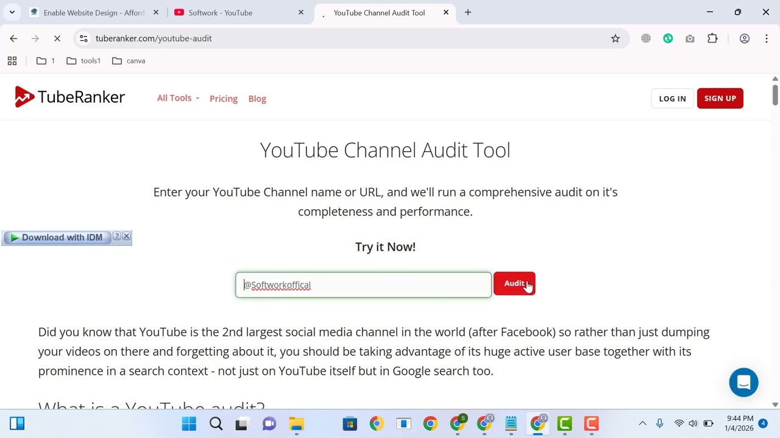Bookmark this page with star icon
Screen dimensions: 780x438
pos(615,38)
